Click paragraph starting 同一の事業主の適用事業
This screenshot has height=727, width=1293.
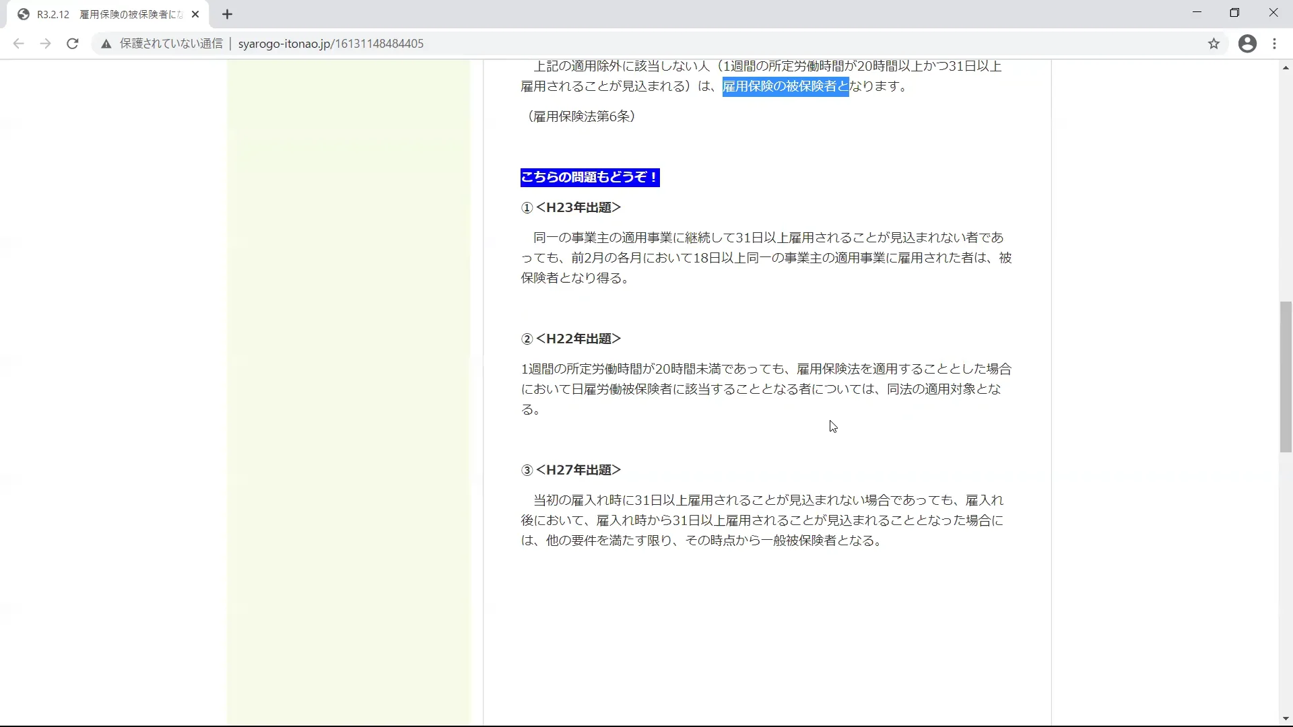(766, 258)
